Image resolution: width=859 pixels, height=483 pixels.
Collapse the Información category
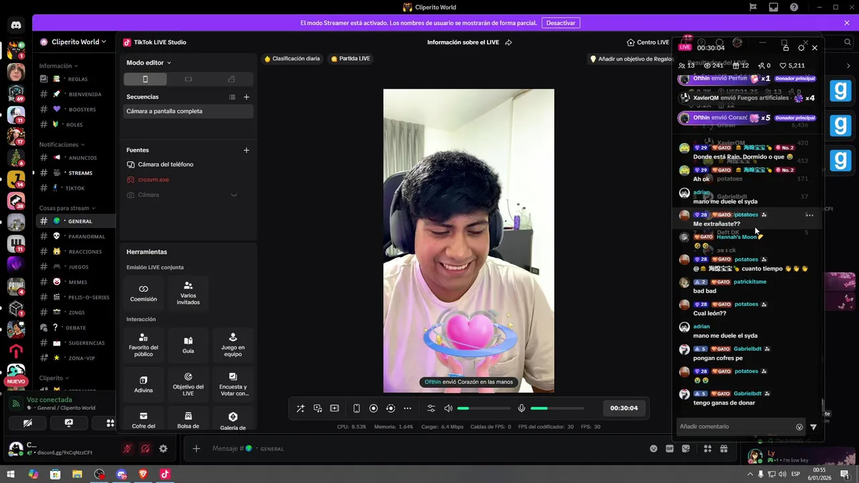58,66
